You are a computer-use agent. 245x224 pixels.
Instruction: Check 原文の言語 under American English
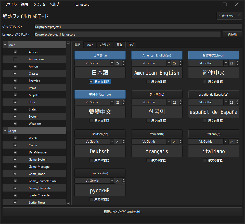click(148, 82)
